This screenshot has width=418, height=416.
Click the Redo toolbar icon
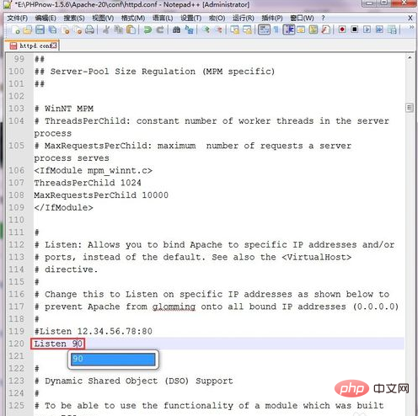(x=159, y=29)
